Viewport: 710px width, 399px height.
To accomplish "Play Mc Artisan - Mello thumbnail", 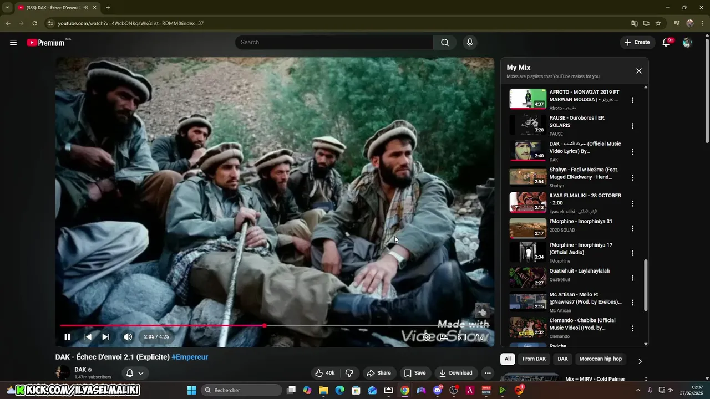I will coord(528,301).
